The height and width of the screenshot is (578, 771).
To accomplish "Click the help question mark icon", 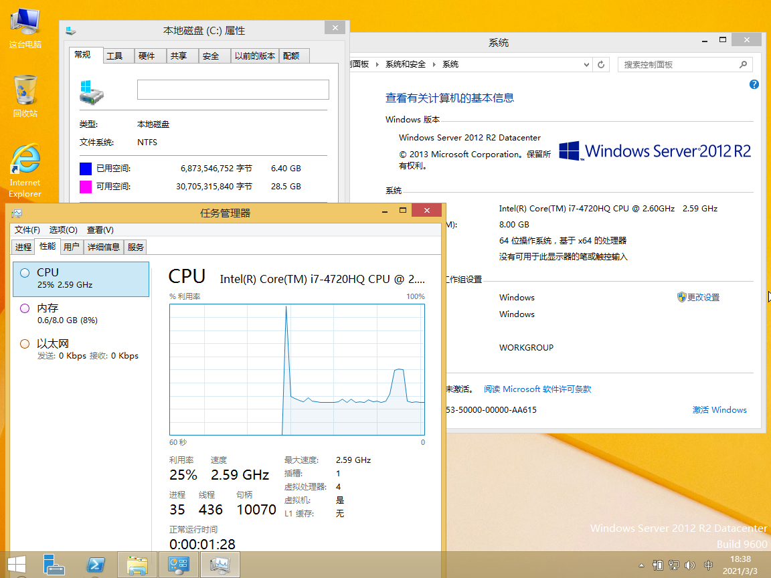I will click(x=754, y=84).
